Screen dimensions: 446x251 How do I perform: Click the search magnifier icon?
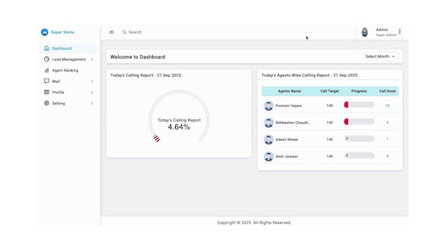click(x=125, y=32)
